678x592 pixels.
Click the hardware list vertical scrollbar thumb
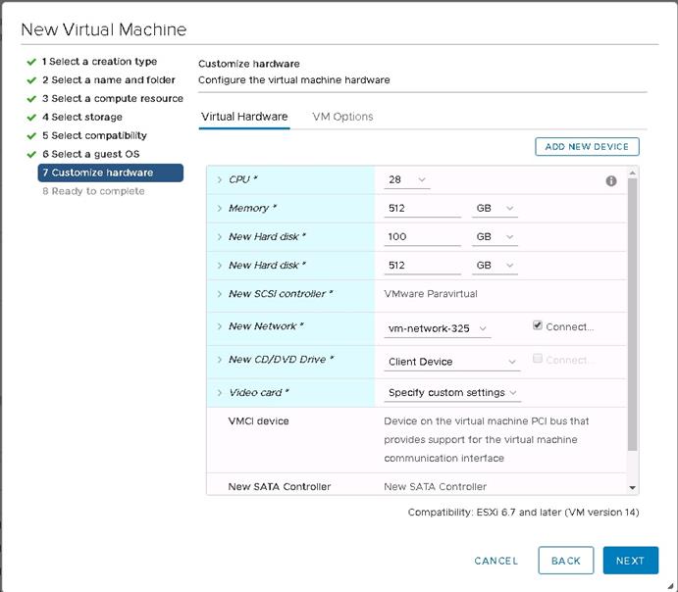click(x=632, y=315)
